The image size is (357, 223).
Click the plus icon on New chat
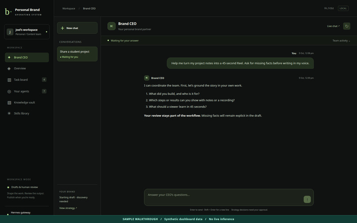[x=62, y=28]
